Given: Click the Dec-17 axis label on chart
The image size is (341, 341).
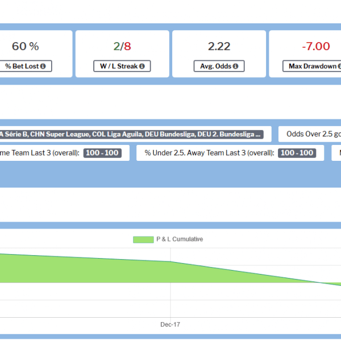Looking at the screenshot, I should pos(170,325).
